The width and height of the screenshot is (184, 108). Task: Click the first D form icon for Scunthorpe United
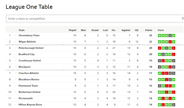pos(159,61)
